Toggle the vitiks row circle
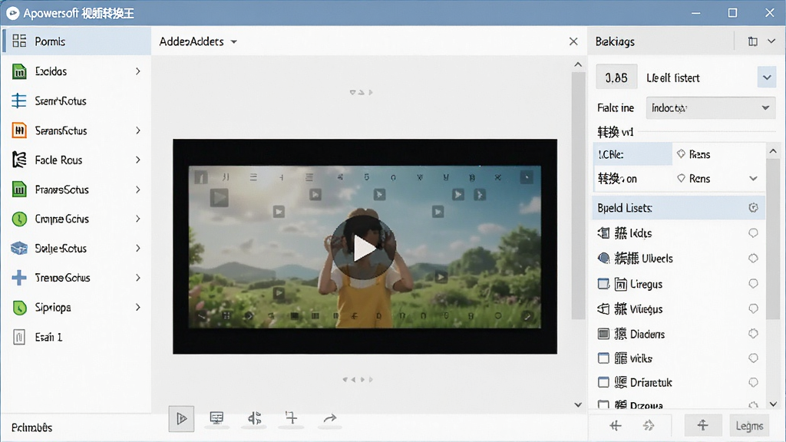The height and width of the screenshot is (442, 786). pos(753,358)
